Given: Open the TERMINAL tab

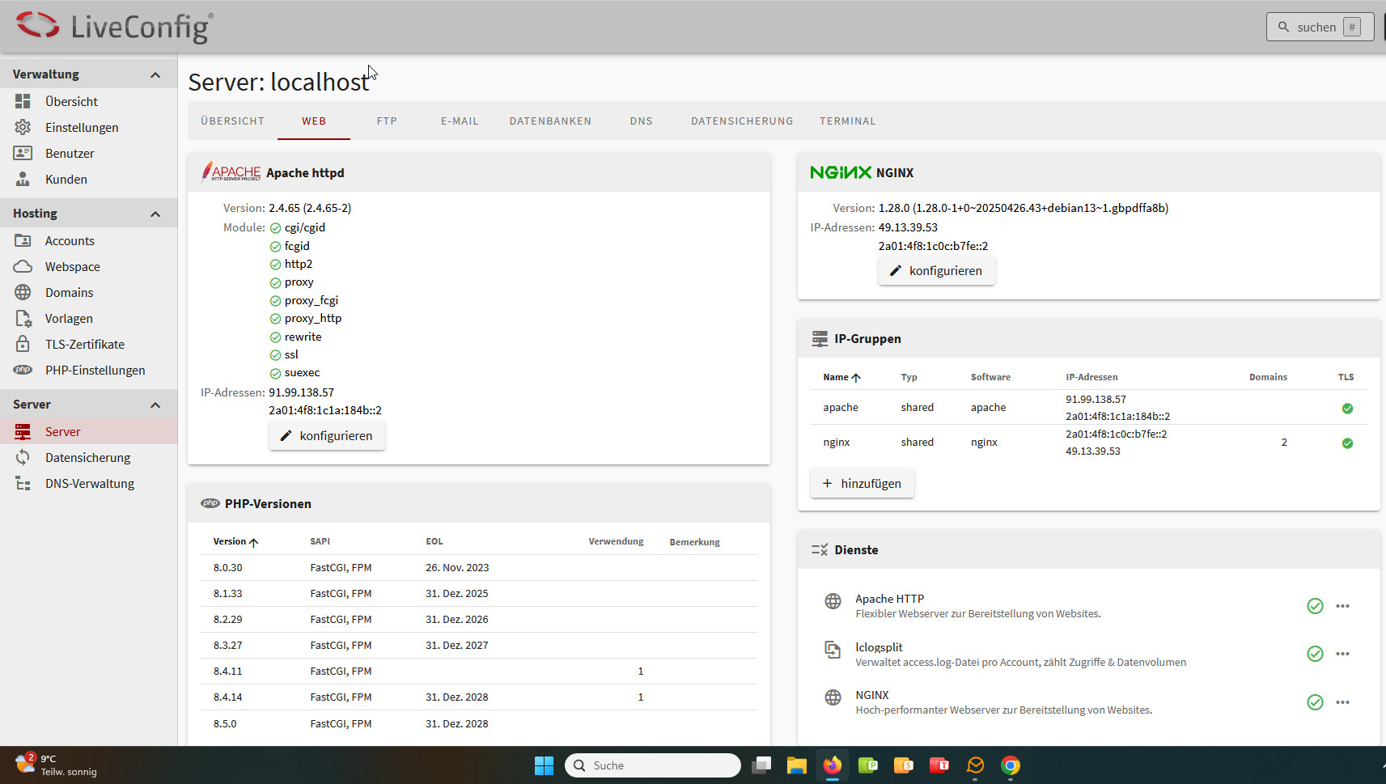Looking at the screenshot, I should (x=847, y=121).
